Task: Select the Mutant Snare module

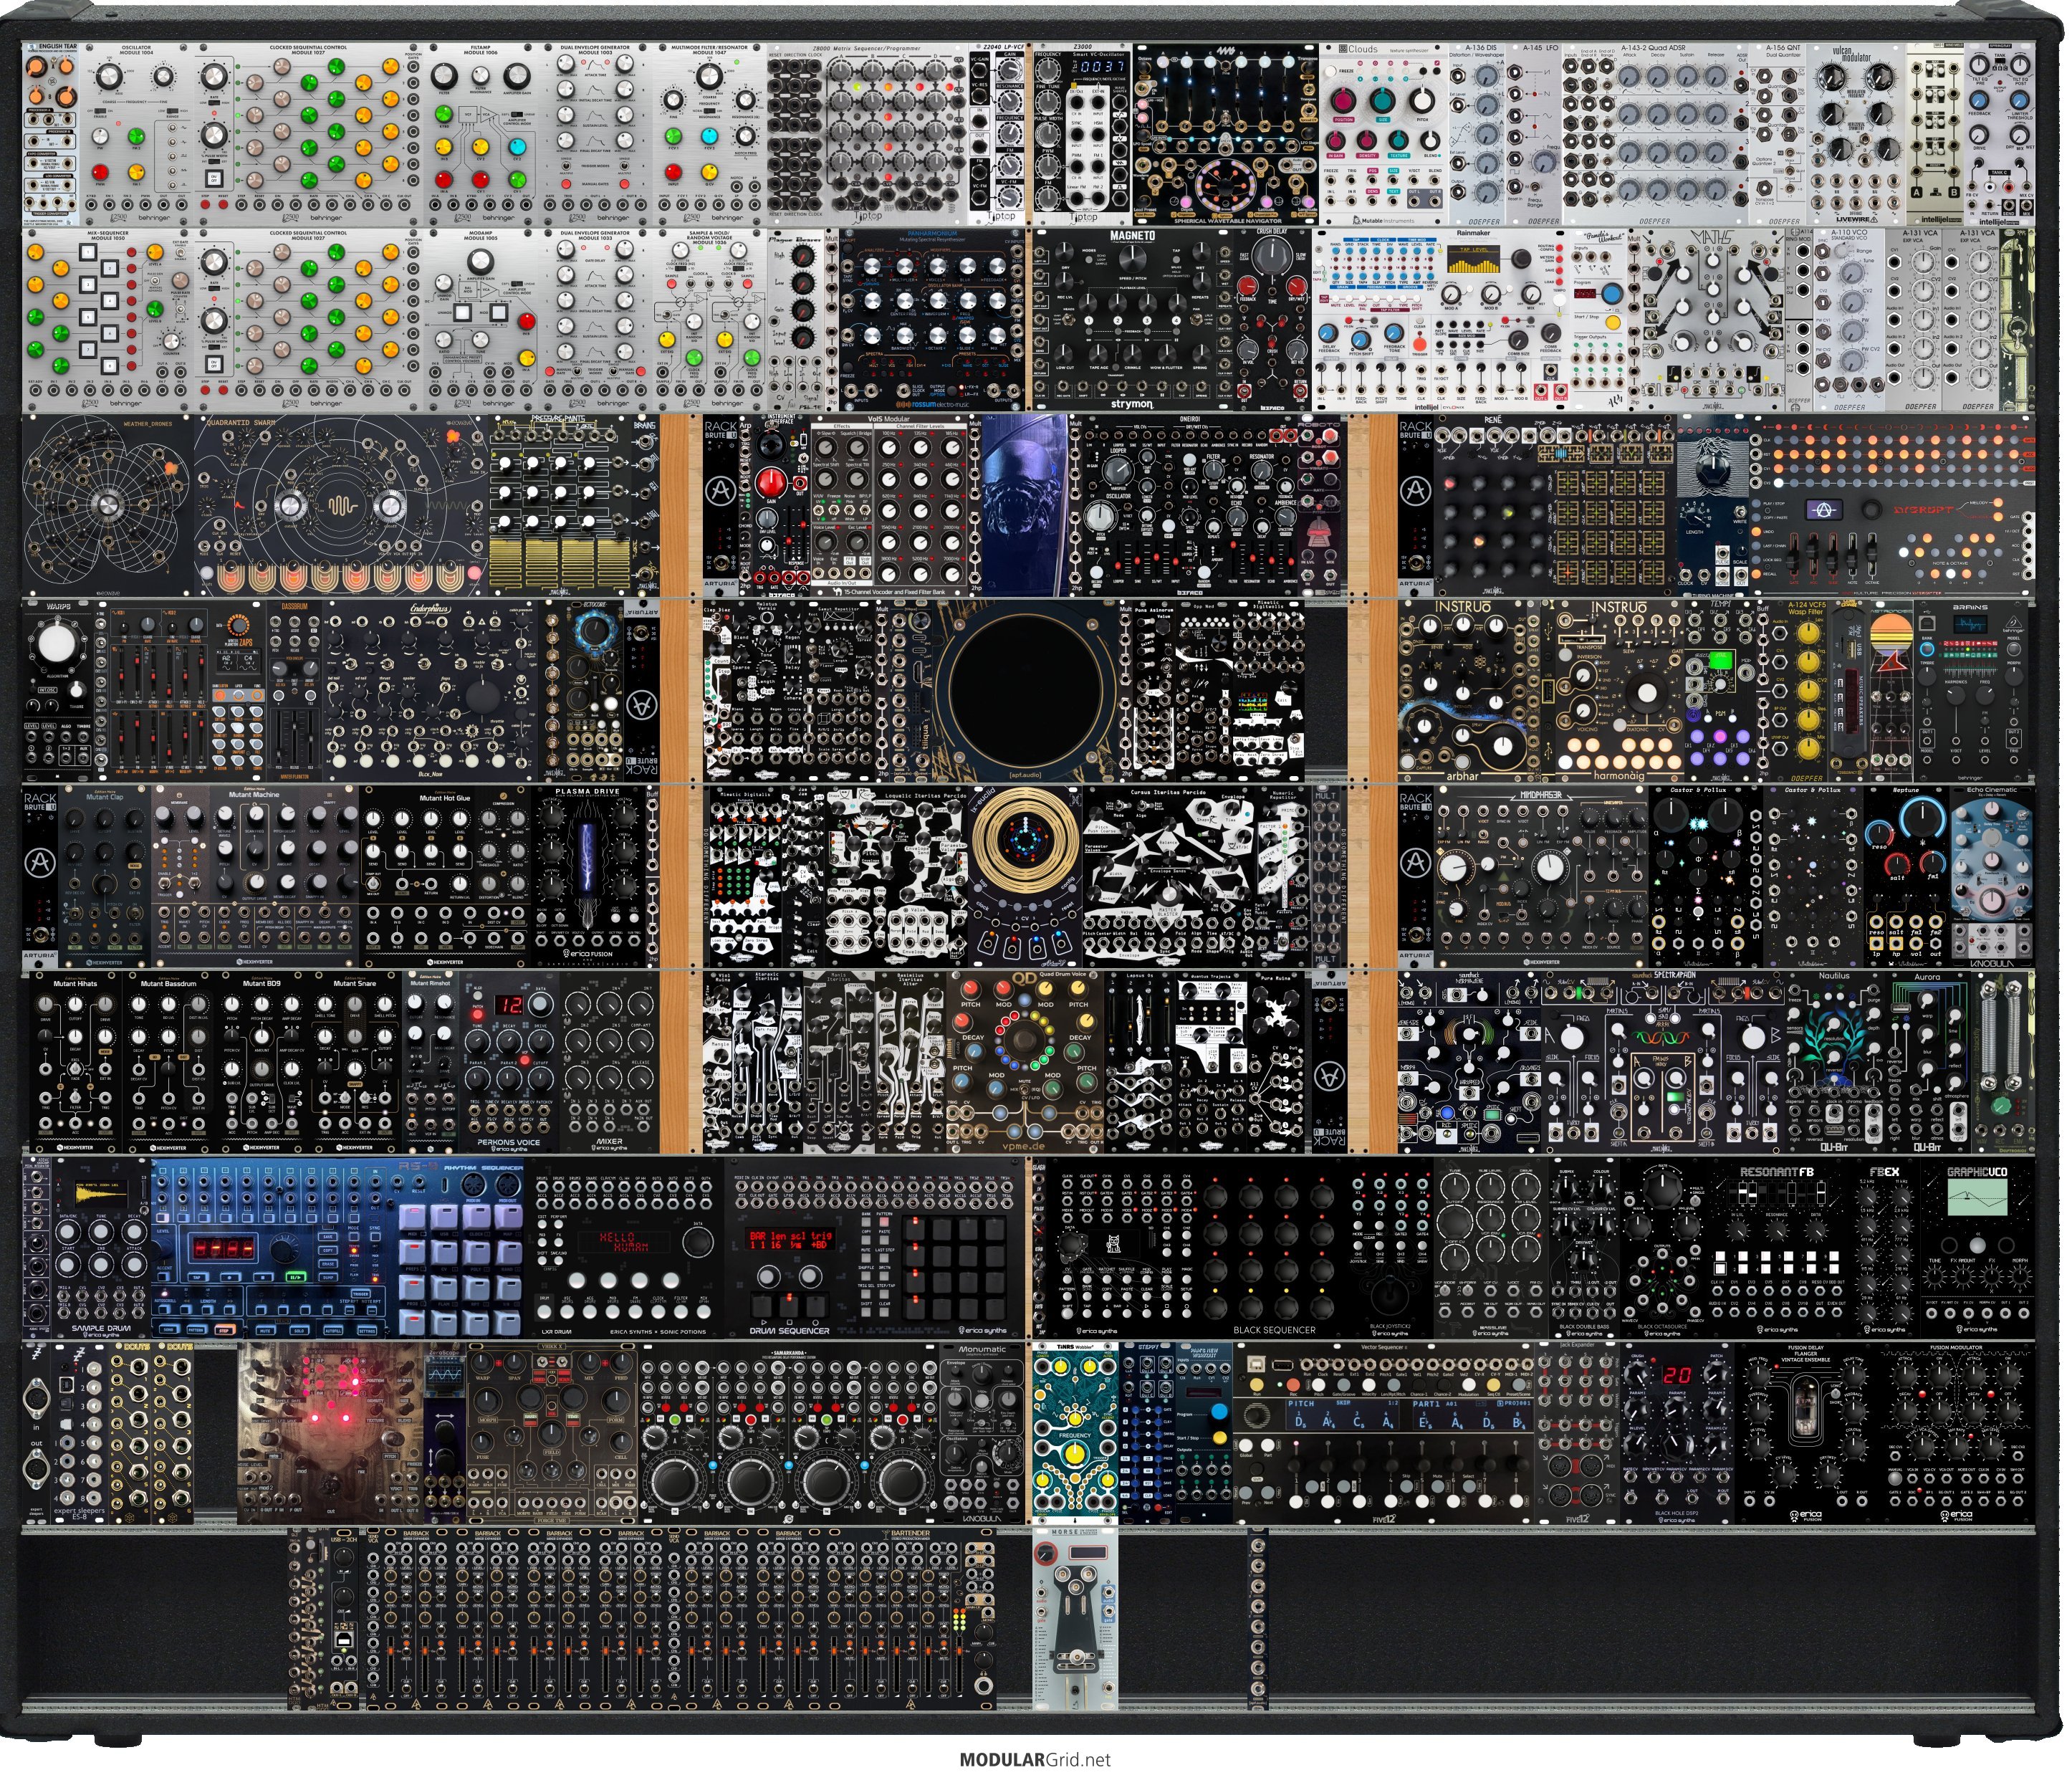Action: [x=357, y=1062]
